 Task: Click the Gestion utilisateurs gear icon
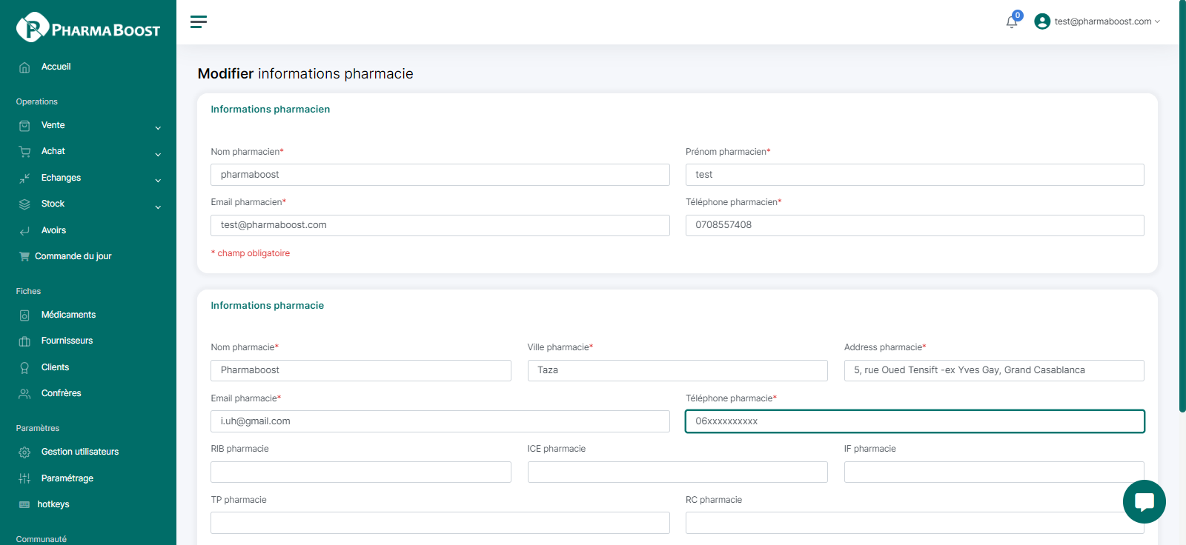coord(24,452)
